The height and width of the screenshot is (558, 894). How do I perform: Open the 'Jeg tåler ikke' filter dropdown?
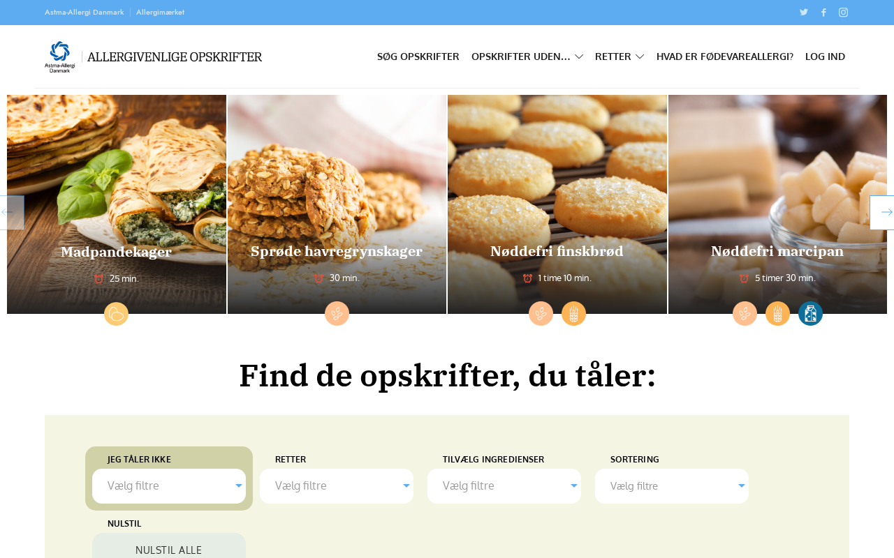coord(169,486)
